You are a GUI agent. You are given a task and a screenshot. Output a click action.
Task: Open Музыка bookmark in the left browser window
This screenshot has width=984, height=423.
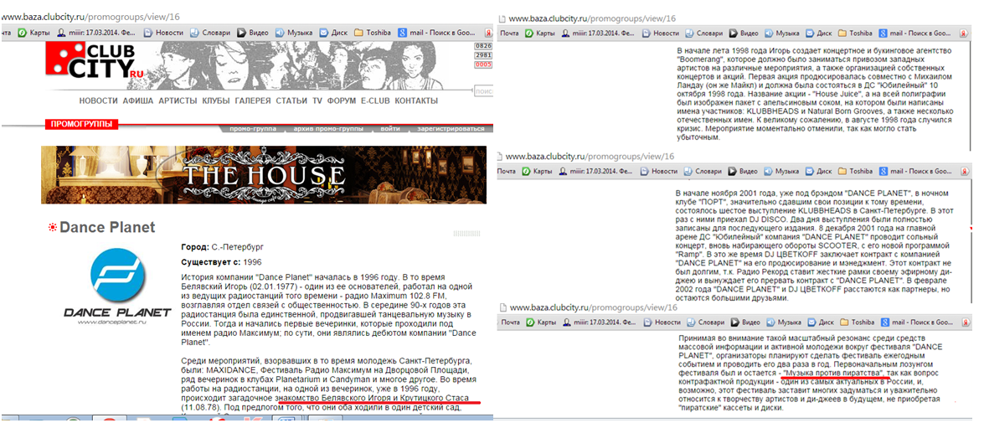(x=294, y=33)
